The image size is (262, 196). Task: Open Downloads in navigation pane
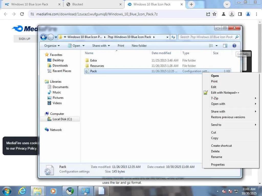[x=60, y=66]
